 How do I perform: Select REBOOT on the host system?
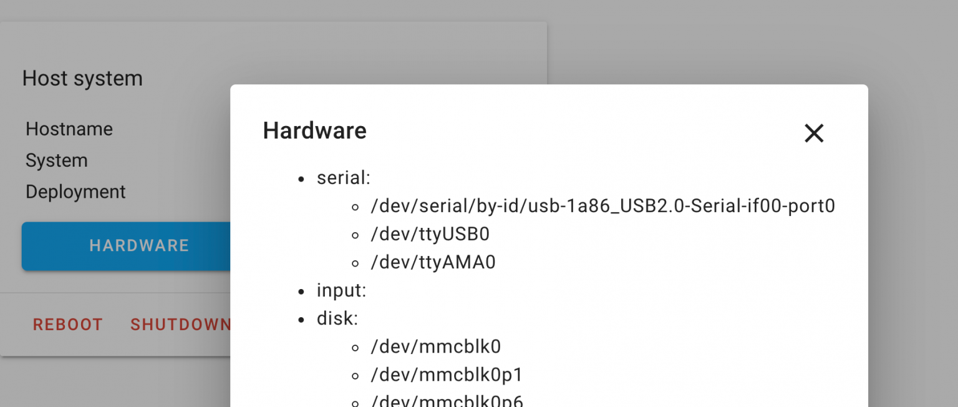(68, 324)
